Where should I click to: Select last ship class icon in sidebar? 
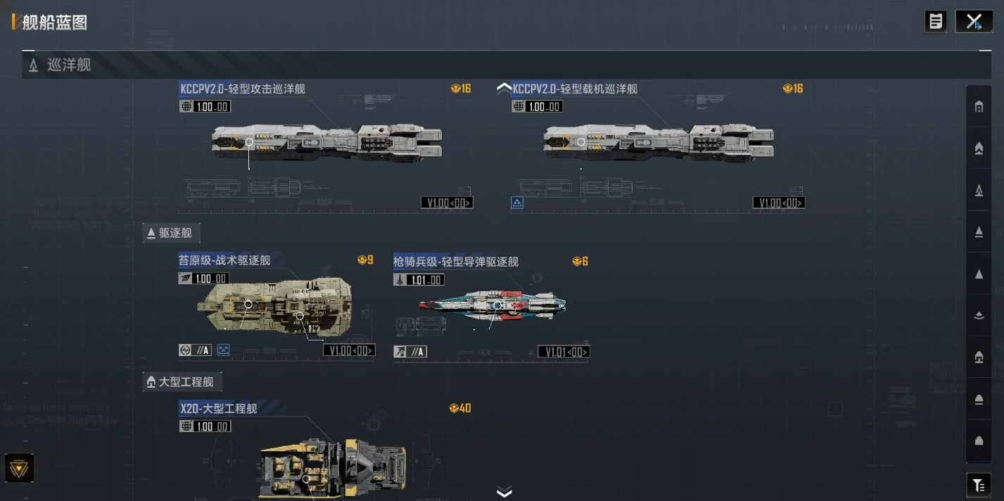point(979,440)
